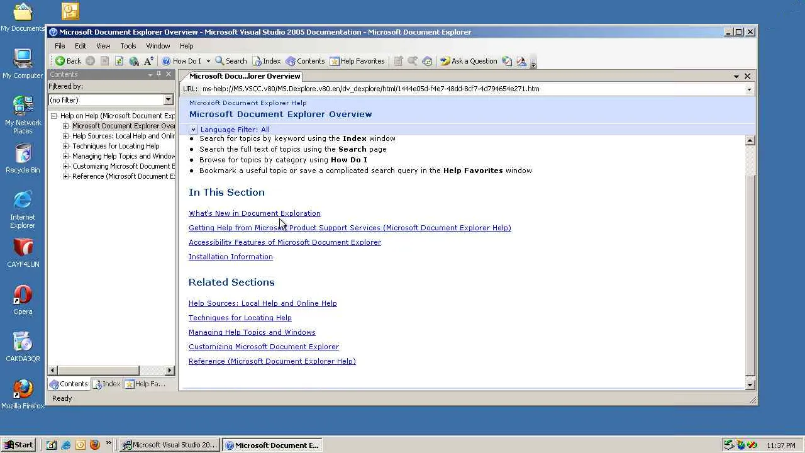Open Contents panel window position menu
This screenshot has height=453, width=805.
click(150, 75)
